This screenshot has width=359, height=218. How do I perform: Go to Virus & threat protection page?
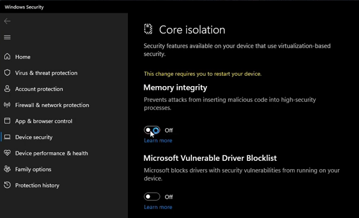pos(46,73)
